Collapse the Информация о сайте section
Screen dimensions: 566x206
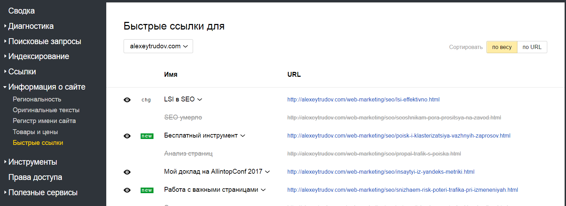tap(47, 87)
